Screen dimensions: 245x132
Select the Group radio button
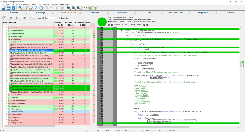[x=130, y=25]
